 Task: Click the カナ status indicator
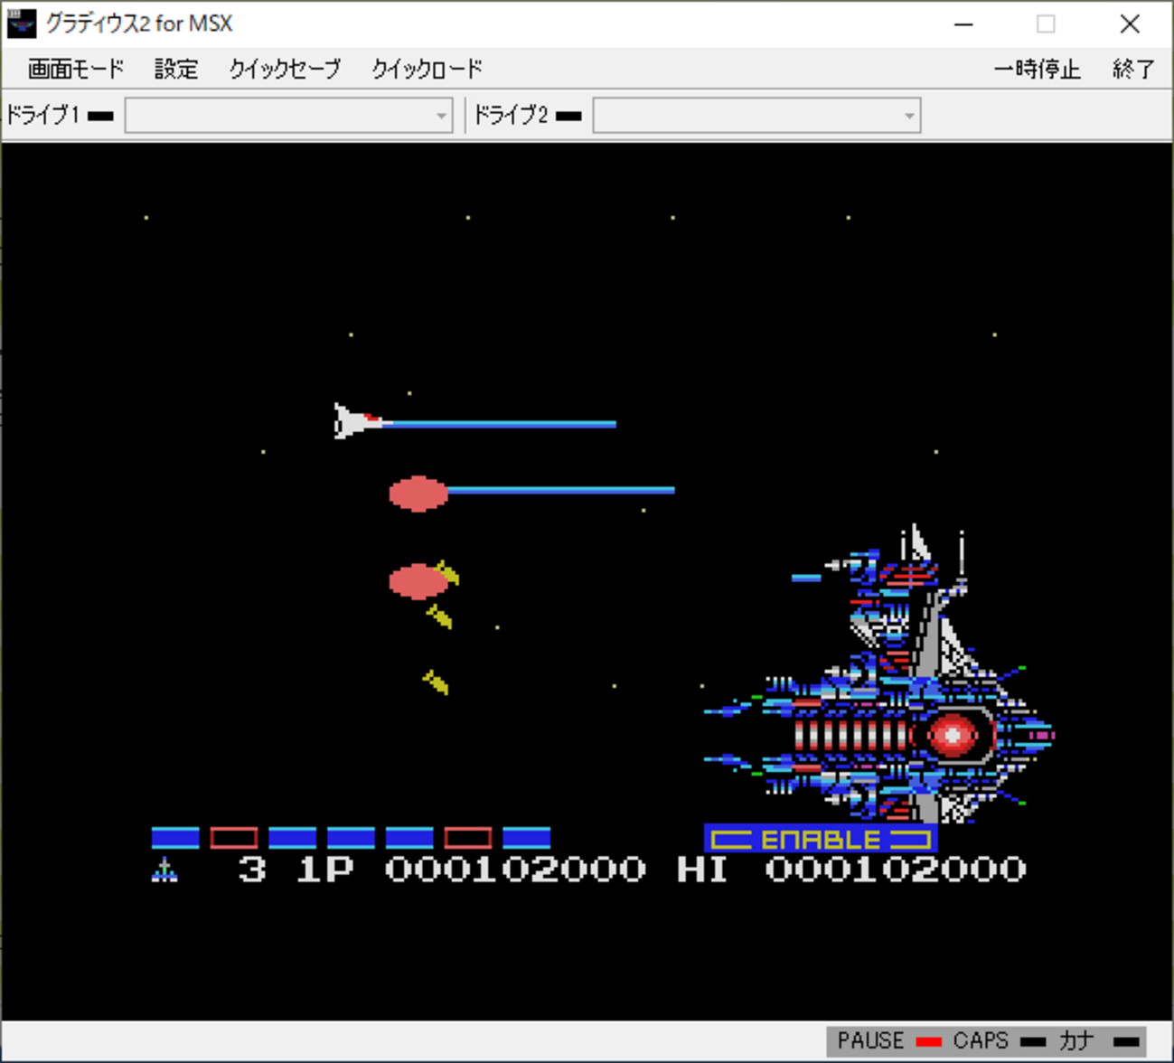coord(1126,1041)
